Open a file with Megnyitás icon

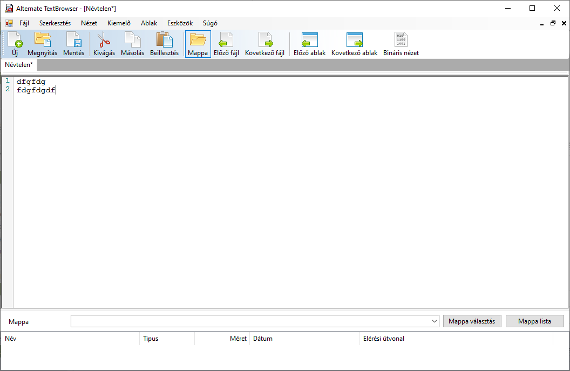coord(42,44)
